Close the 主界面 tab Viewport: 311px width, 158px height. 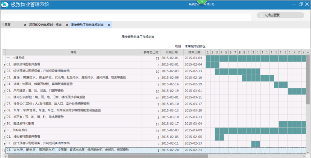tap(25, 25)
